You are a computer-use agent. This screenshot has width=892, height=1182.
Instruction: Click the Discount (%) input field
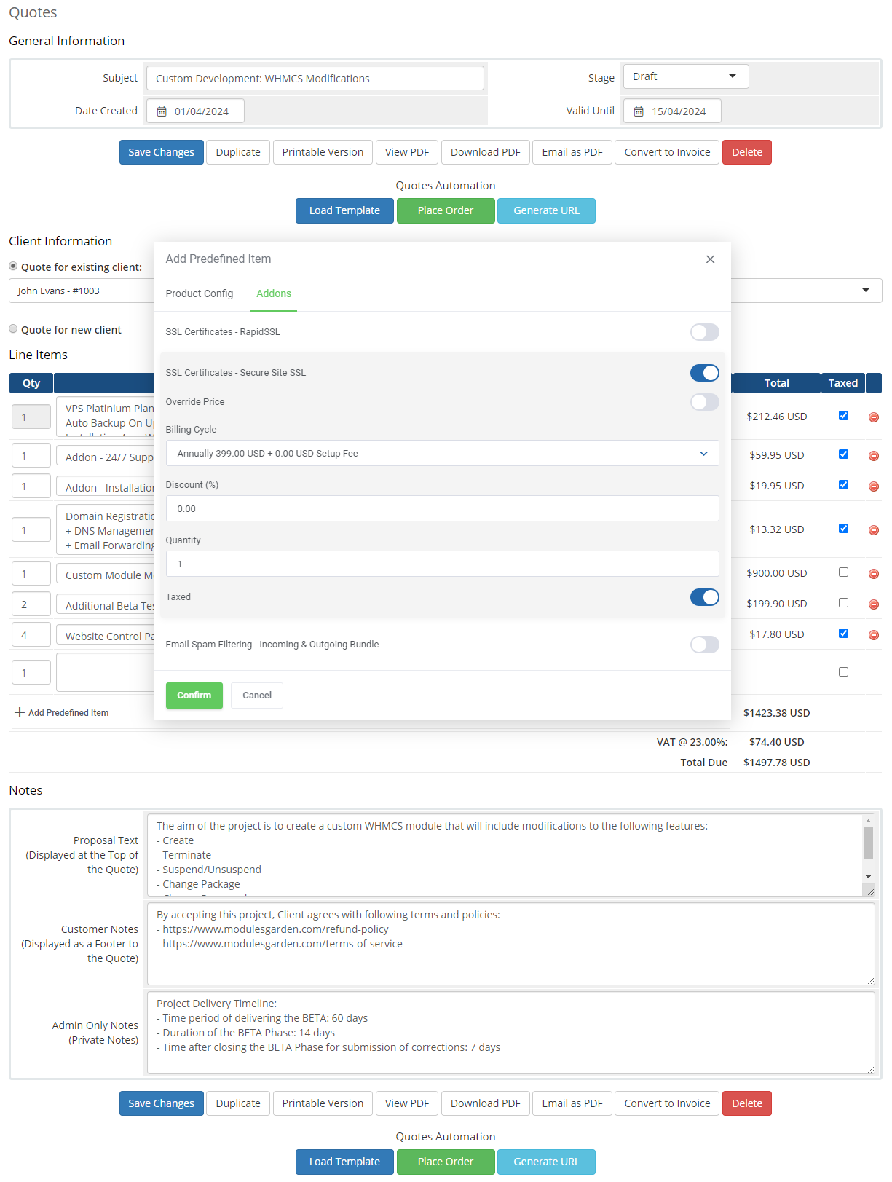pyautogui.click(x=442, y=508)
